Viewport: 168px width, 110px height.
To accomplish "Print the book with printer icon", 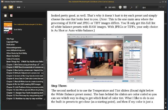I will 120,7.
